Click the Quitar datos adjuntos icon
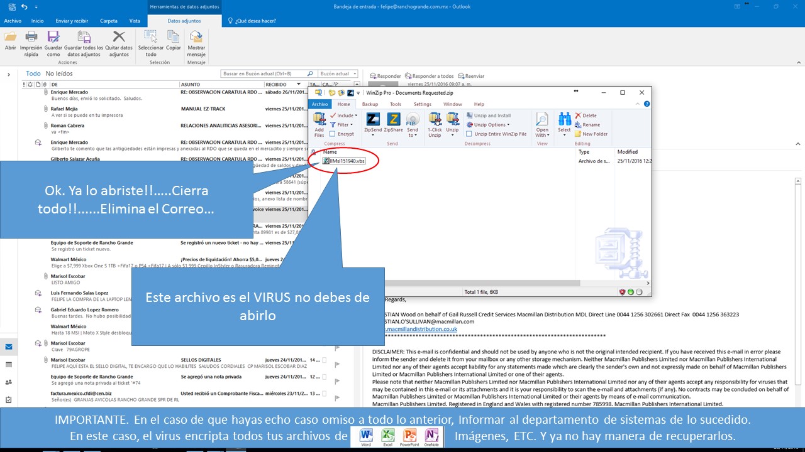Viewport: 805px width, 452px height. tap(118, 36)
